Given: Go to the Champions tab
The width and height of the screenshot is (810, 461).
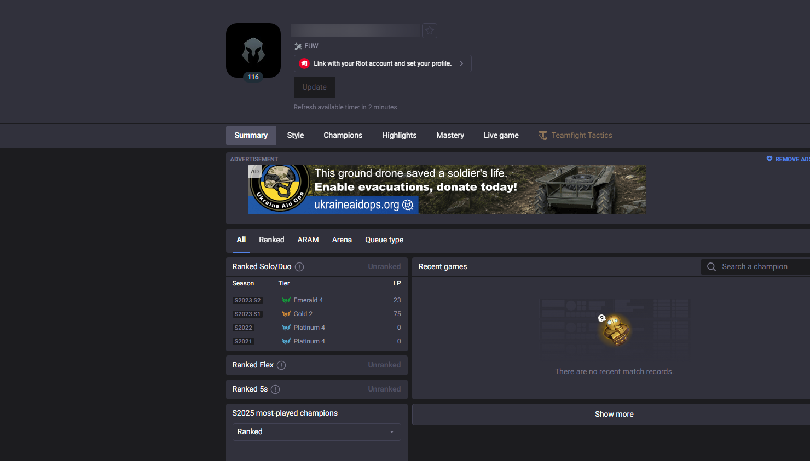Looking at the screenshot, I should pos(343,136).
